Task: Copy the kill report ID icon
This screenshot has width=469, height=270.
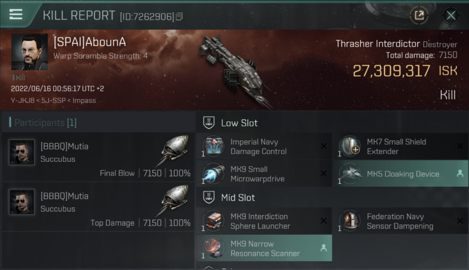Action: (x=179, y=16)
